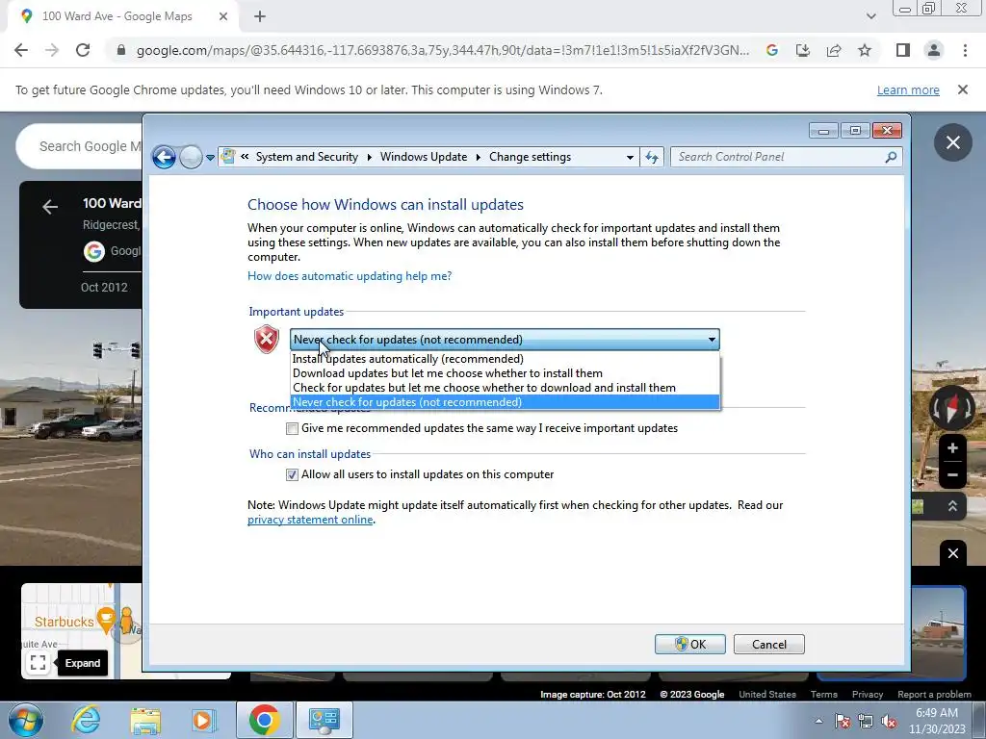
Task: Click the Search Control Panel field
Action: 787,157
